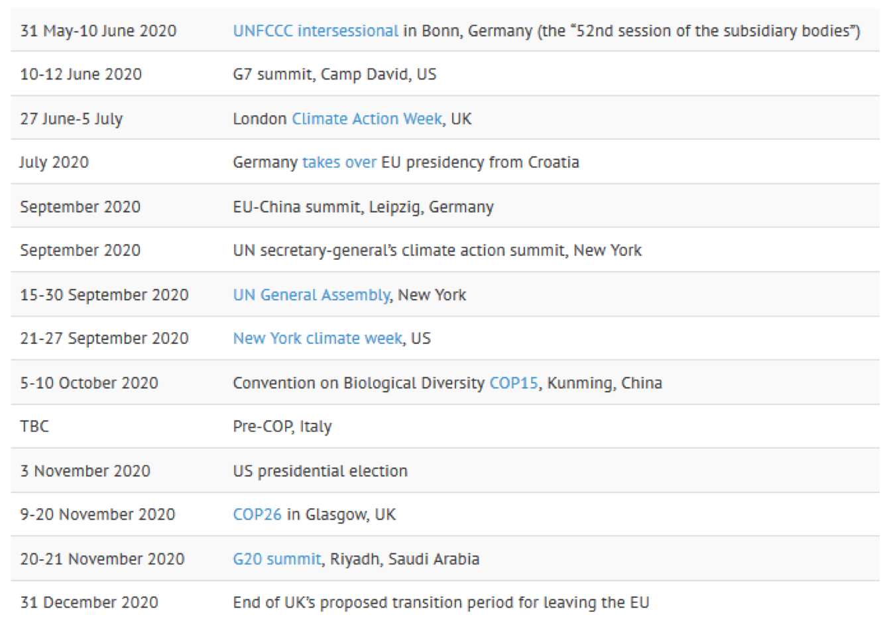Click the EU-China summit, Leipzig entry

pyautogui.click(x=363, y=207)
